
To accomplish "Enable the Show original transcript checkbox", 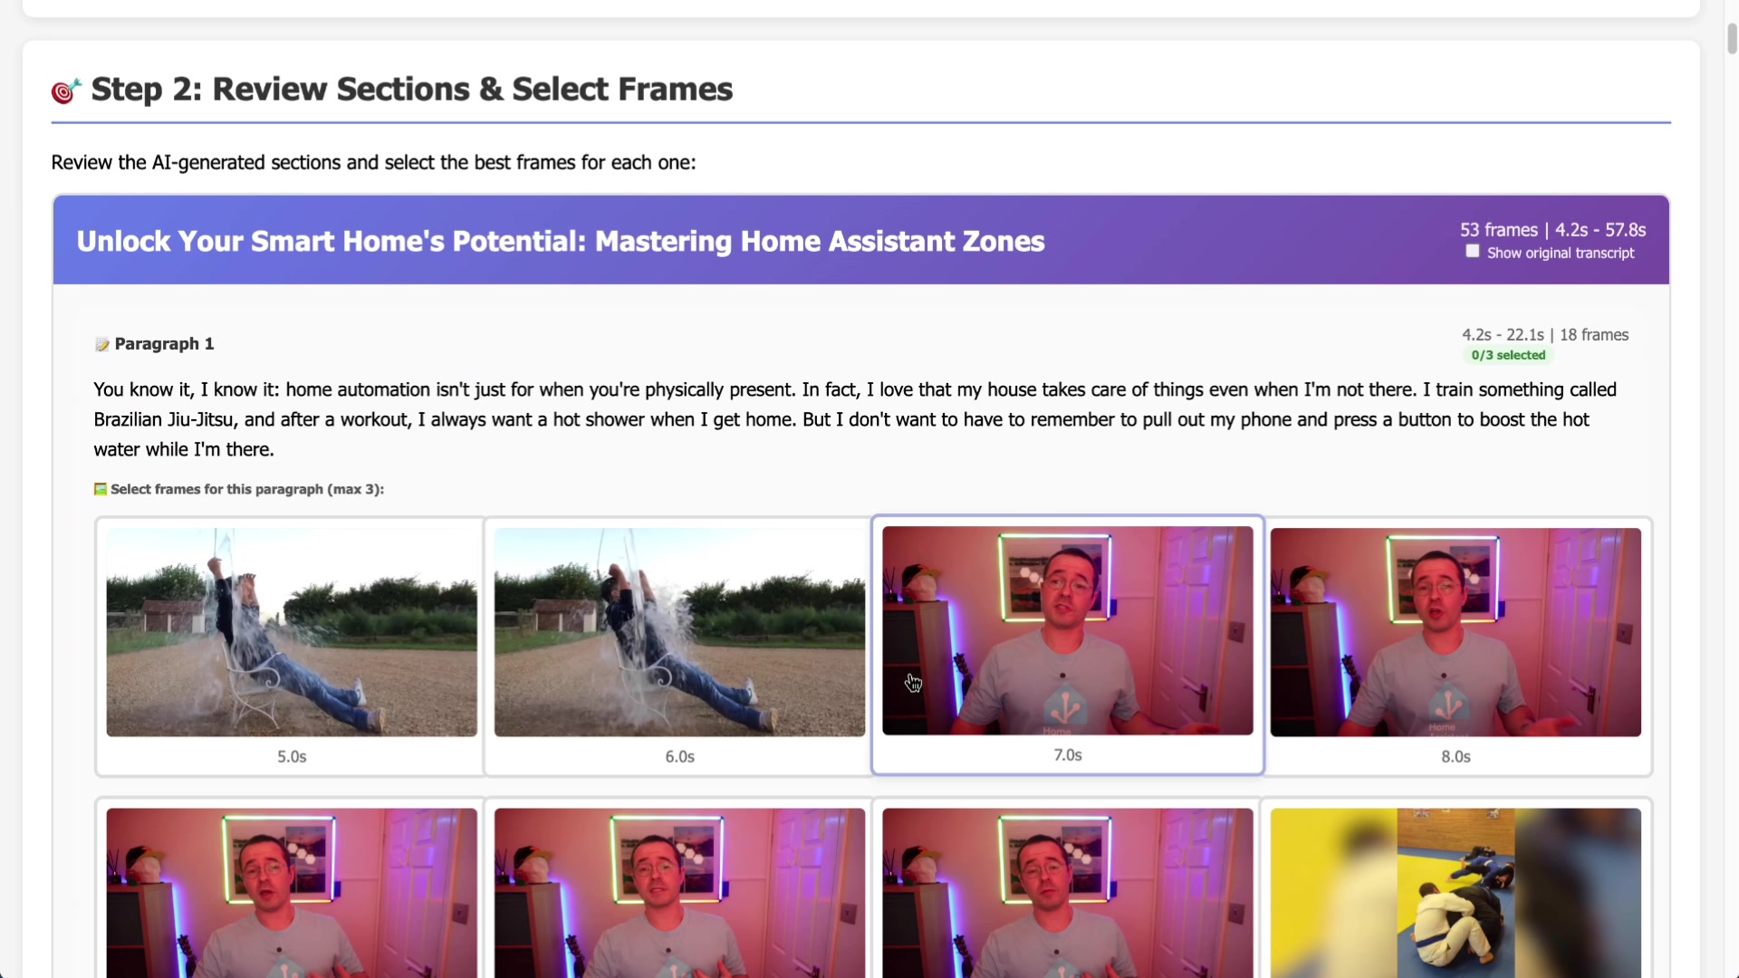I will click(1472, 251).
